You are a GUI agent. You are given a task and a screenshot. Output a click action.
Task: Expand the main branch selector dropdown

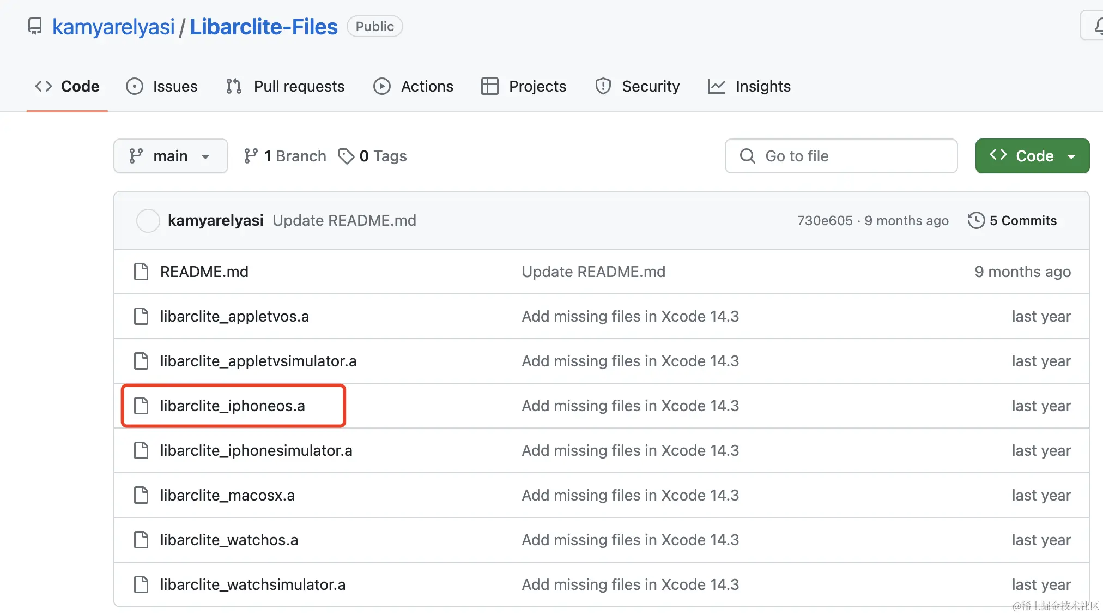171,156
